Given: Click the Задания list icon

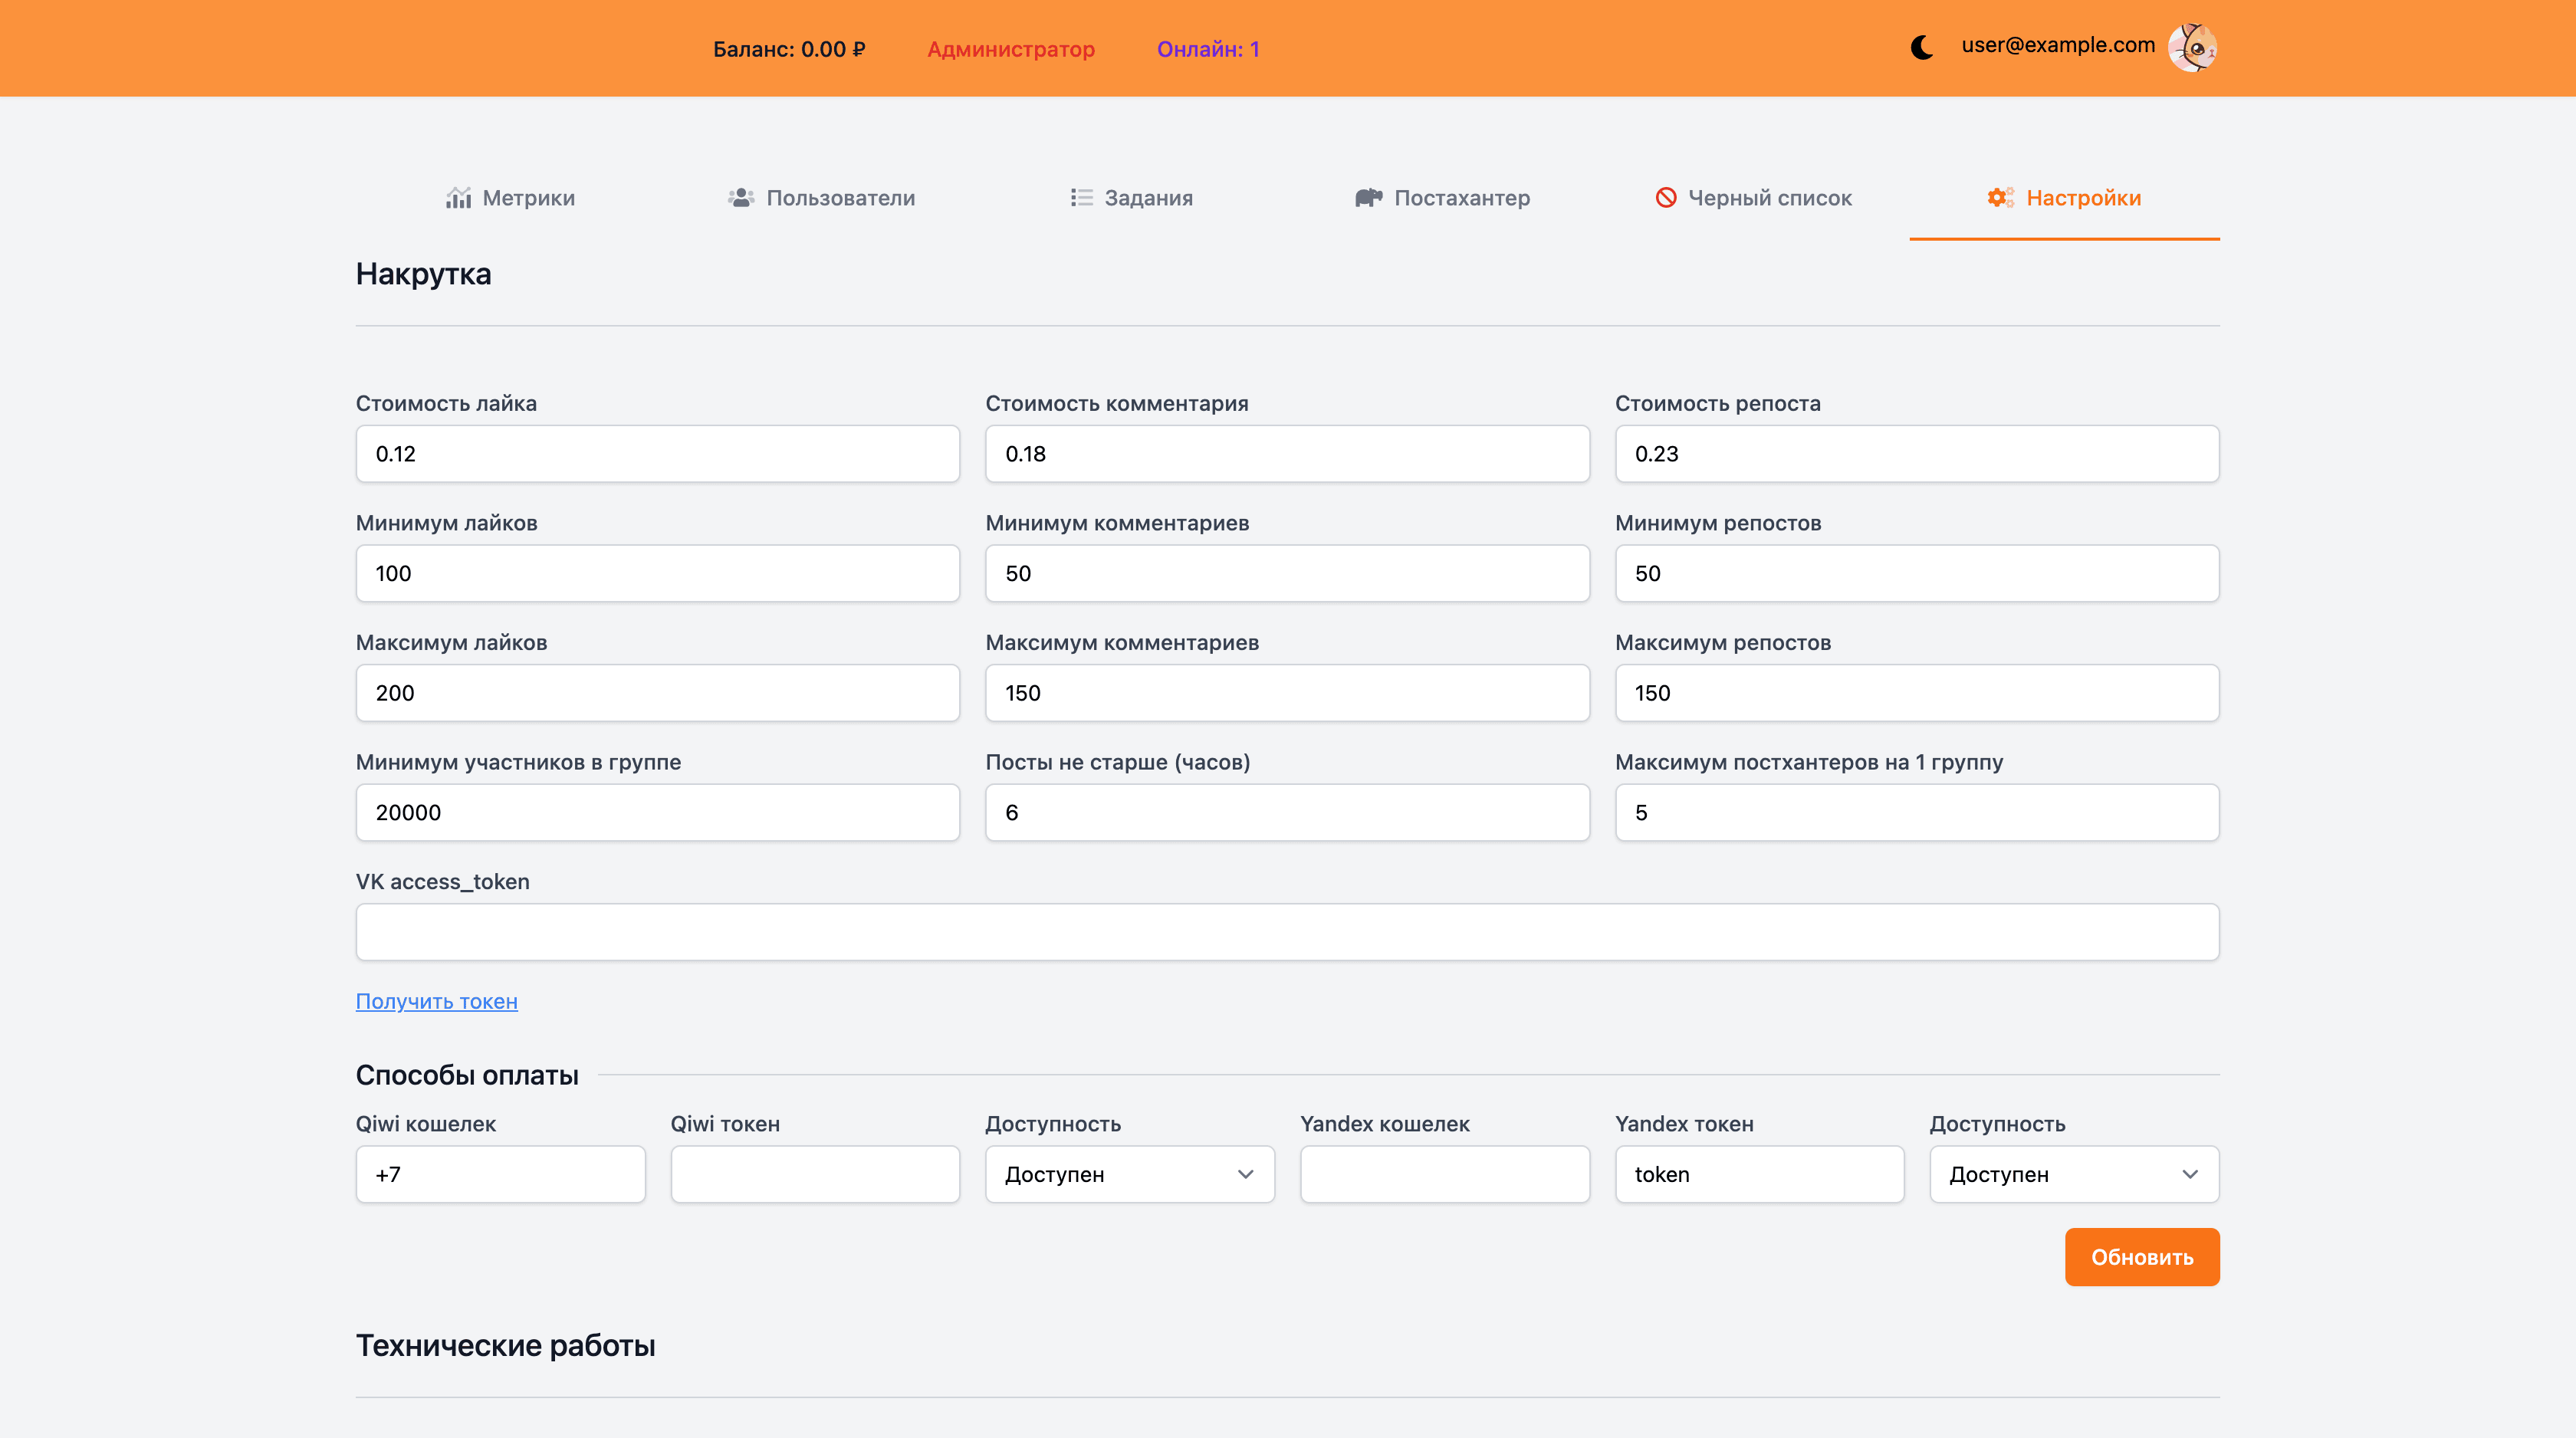Looking at the screenshot, I should [1081, 198].
